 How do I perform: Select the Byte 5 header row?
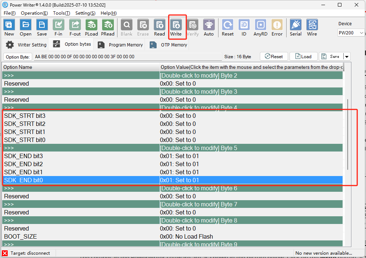click(x=172, y=148)
